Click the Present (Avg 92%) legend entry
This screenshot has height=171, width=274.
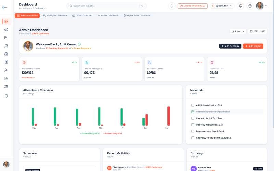(90, 133)
